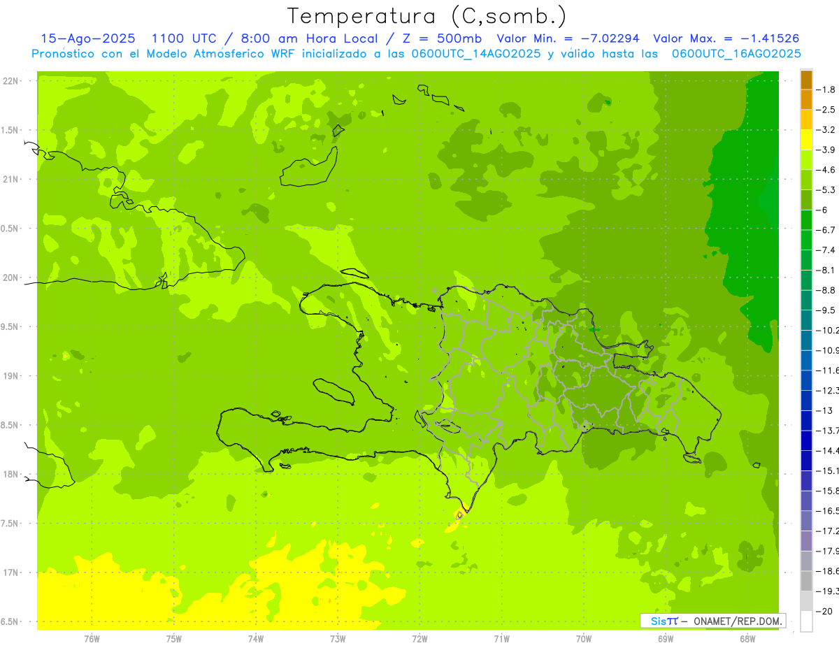Viewport: 839px width, 648px height.
Task: Click the title 'Temperatura (C,somb.)'
Action: 427,17
